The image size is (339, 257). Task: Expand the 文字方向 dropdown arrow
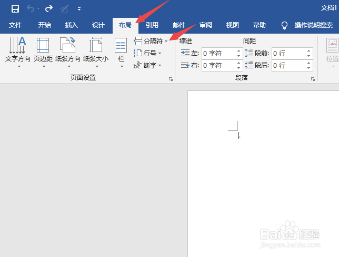(19, 66)
